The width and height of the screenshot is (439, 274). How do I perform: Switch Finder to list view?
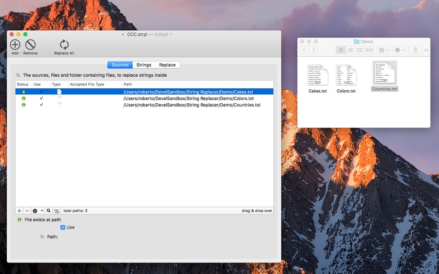coord(351,50)
